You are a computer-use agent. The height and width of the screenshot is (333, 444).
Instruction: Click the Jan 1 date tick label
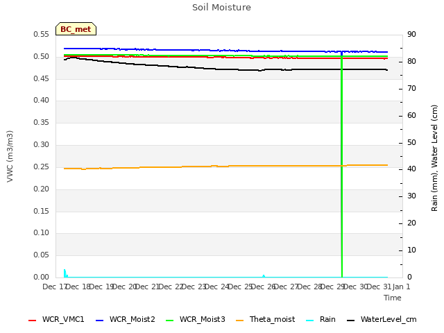pos(401,287)
